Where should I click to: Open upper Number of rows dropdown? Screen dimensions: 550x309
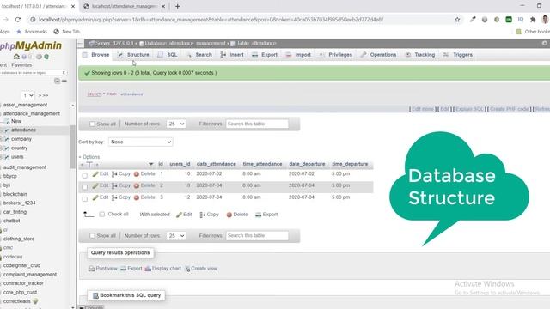(x=176, y=124)
